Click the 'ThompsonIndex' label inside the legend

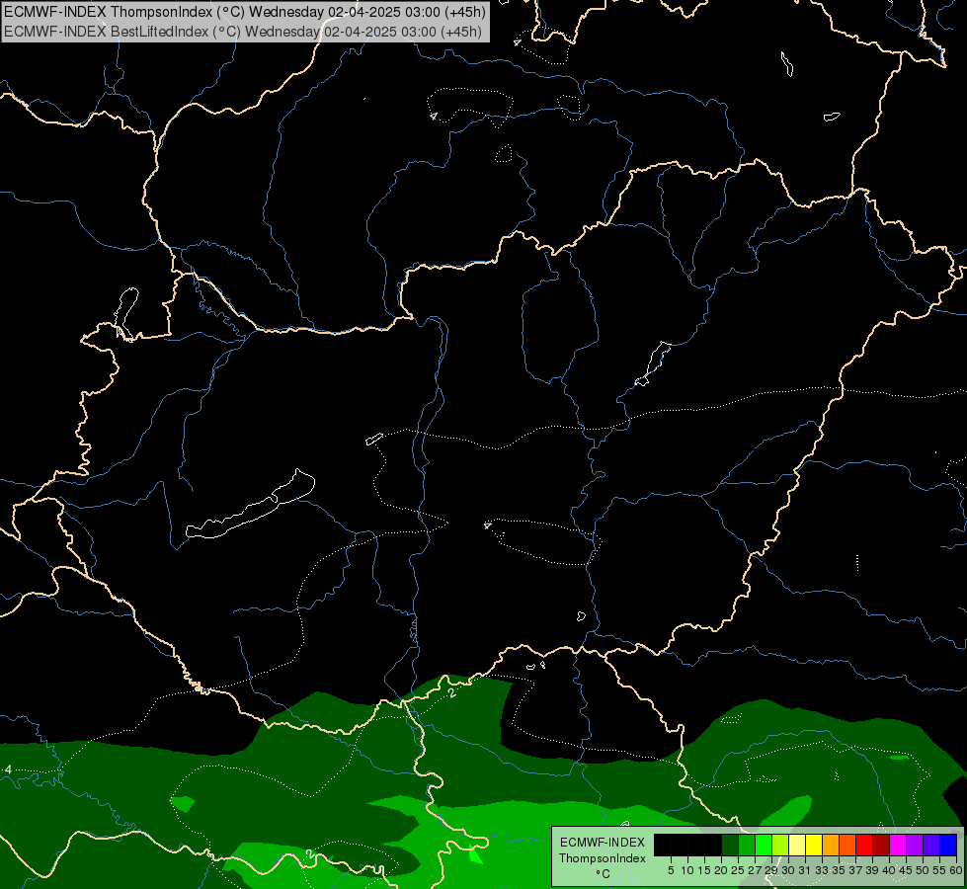(603, 858)
